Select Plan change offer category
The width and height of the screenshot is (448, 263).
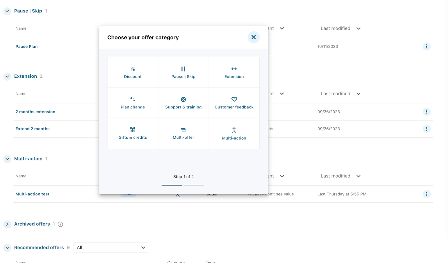133,103
